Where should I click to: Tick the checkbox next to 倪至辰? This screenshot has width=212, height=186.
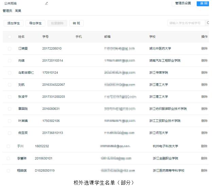(x=10, y=133)
